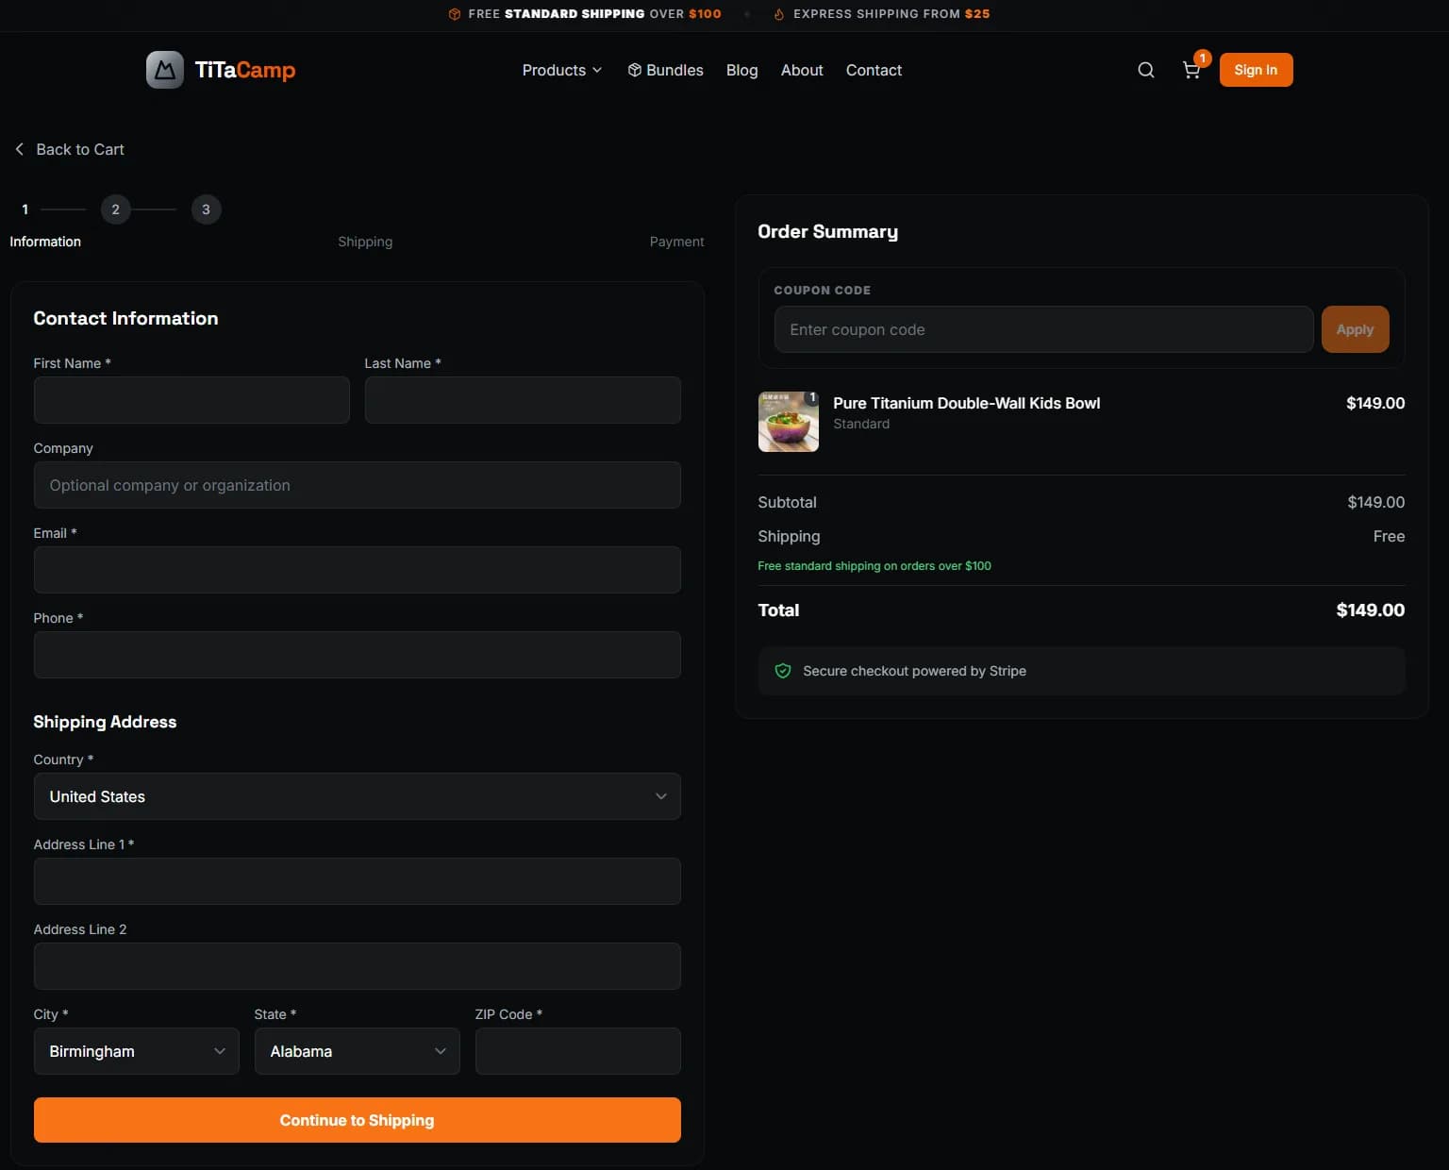Apply the coupon code
The height and width of the screenshot is (1170, 1449).
pos(1354,329)
